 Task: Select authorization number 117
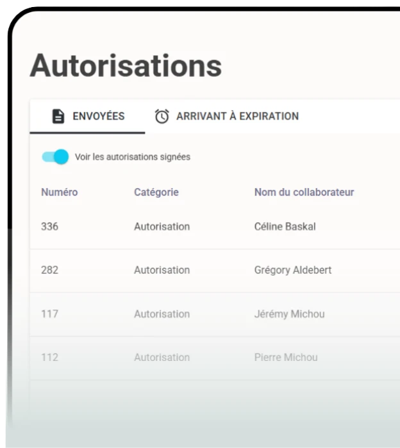pos(49,314)
